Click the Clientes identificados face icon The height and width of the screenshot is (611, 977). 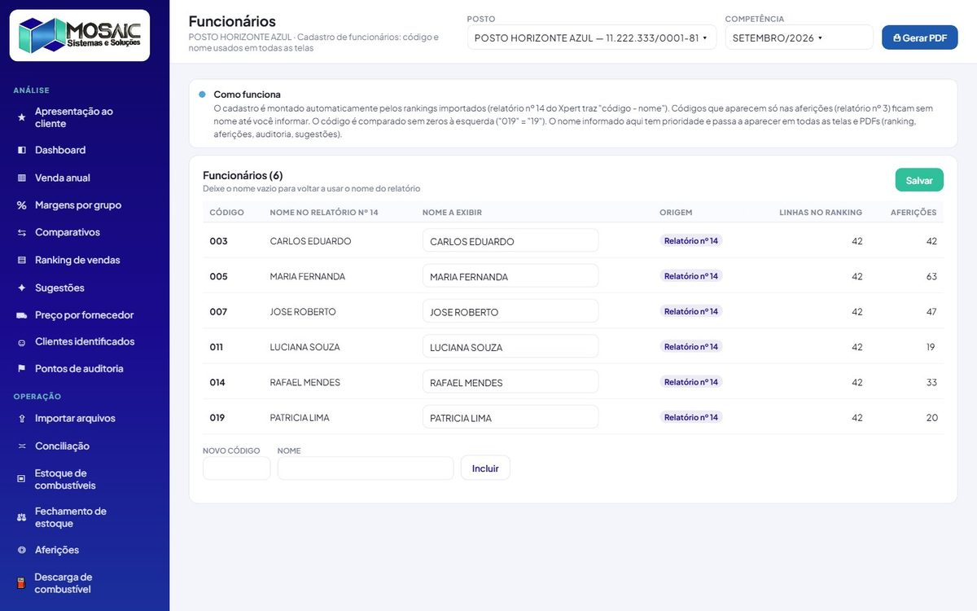pyautogui.click(x=22, y=342)
